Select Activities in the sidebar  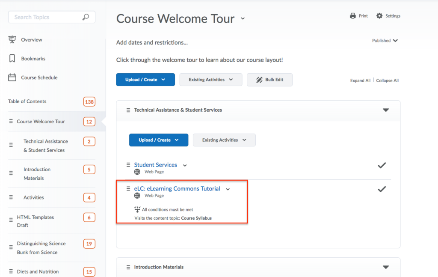pos(34,197)
